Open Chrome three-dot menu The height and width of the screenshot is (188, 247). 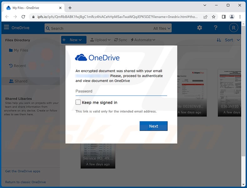[x=240, y=17]
